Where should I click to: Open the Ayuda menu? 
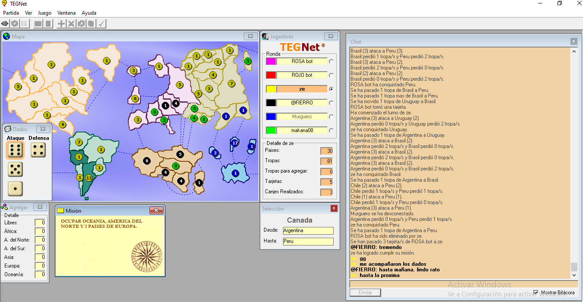(x=89, y=13)
